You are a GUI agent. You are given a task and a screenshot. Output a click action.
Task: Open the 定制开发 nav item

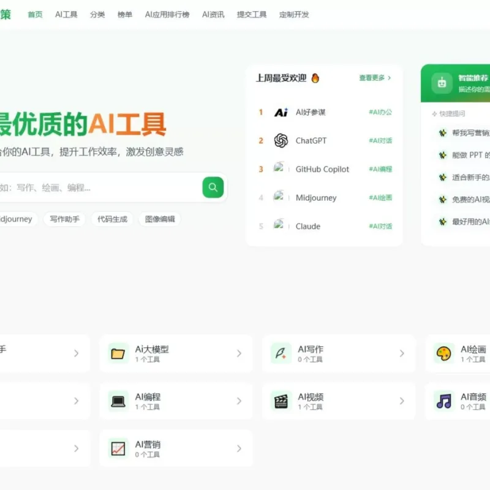(x=294, y=15)
